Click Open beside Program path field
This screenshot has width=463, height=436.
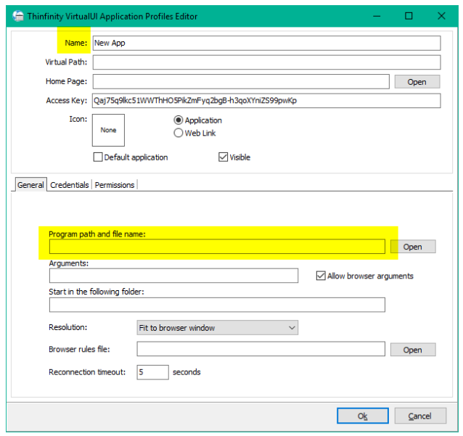[413, 247]
